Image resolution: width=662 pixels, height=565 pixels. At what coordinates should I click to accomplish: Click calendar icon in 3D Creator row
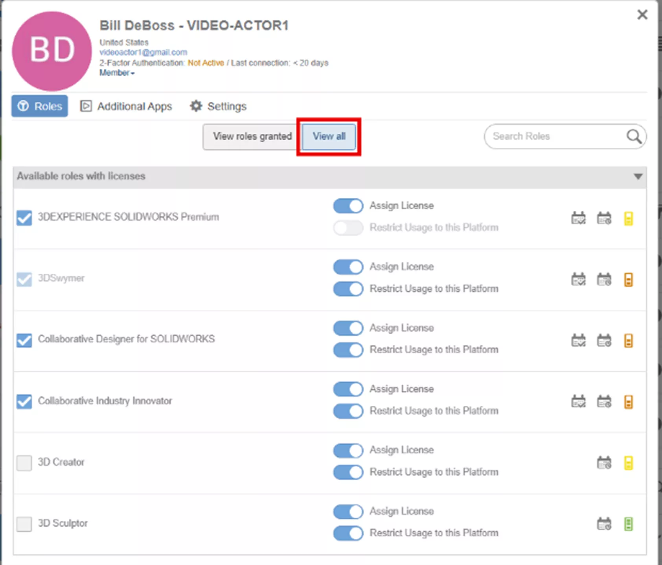coord(604,463)
